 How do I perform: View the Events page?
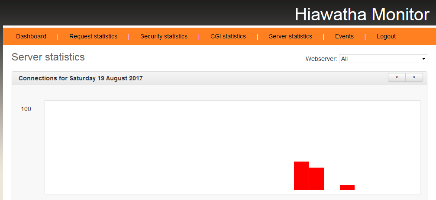coord(344,36)
